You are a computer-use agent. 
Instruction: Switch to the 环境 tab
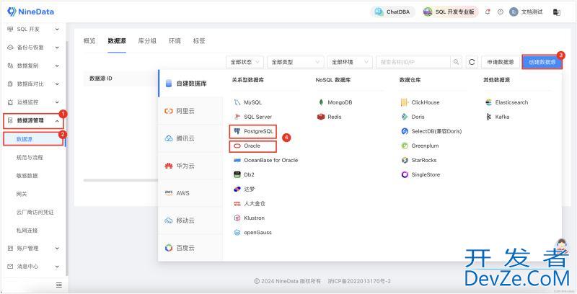175,41
